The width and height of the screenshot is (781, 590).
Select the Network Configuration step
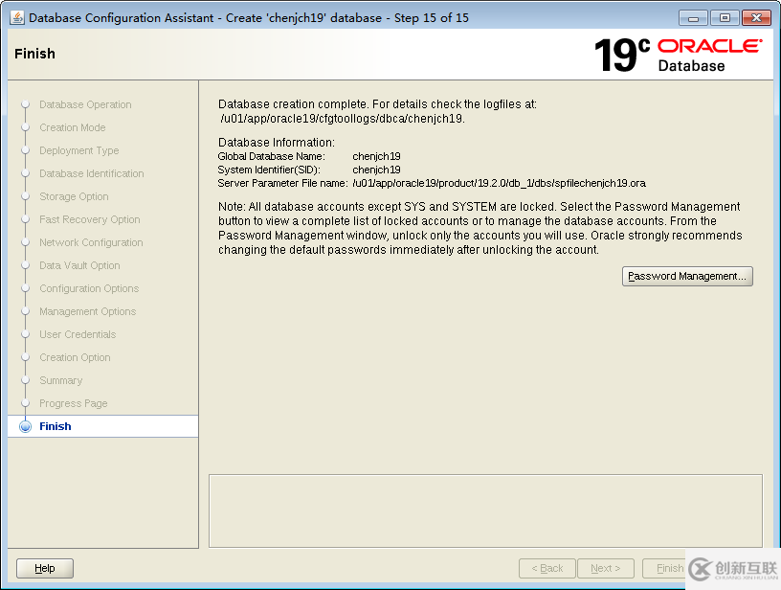click(x=91, y=242)
